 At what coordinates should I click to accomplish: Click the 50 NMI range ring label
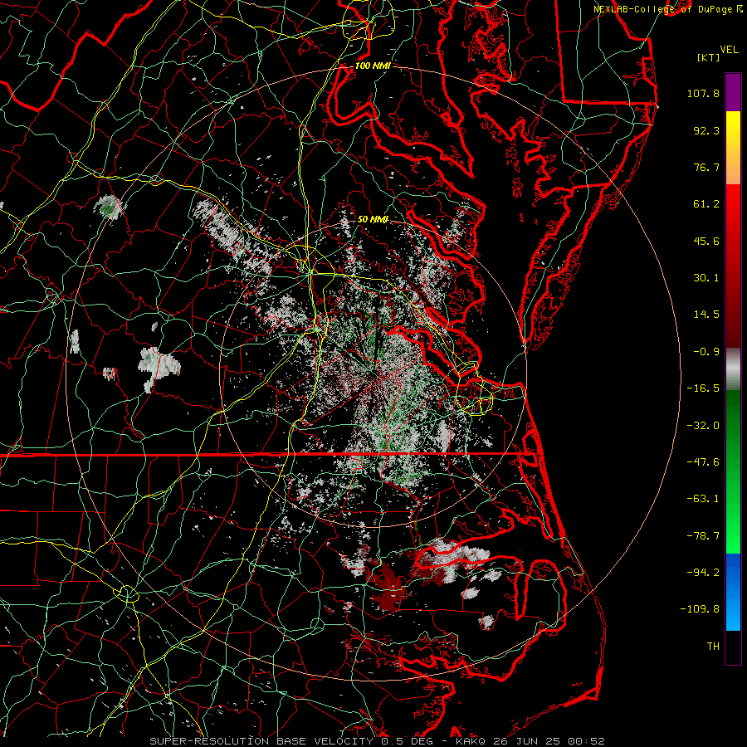point(373,219)
